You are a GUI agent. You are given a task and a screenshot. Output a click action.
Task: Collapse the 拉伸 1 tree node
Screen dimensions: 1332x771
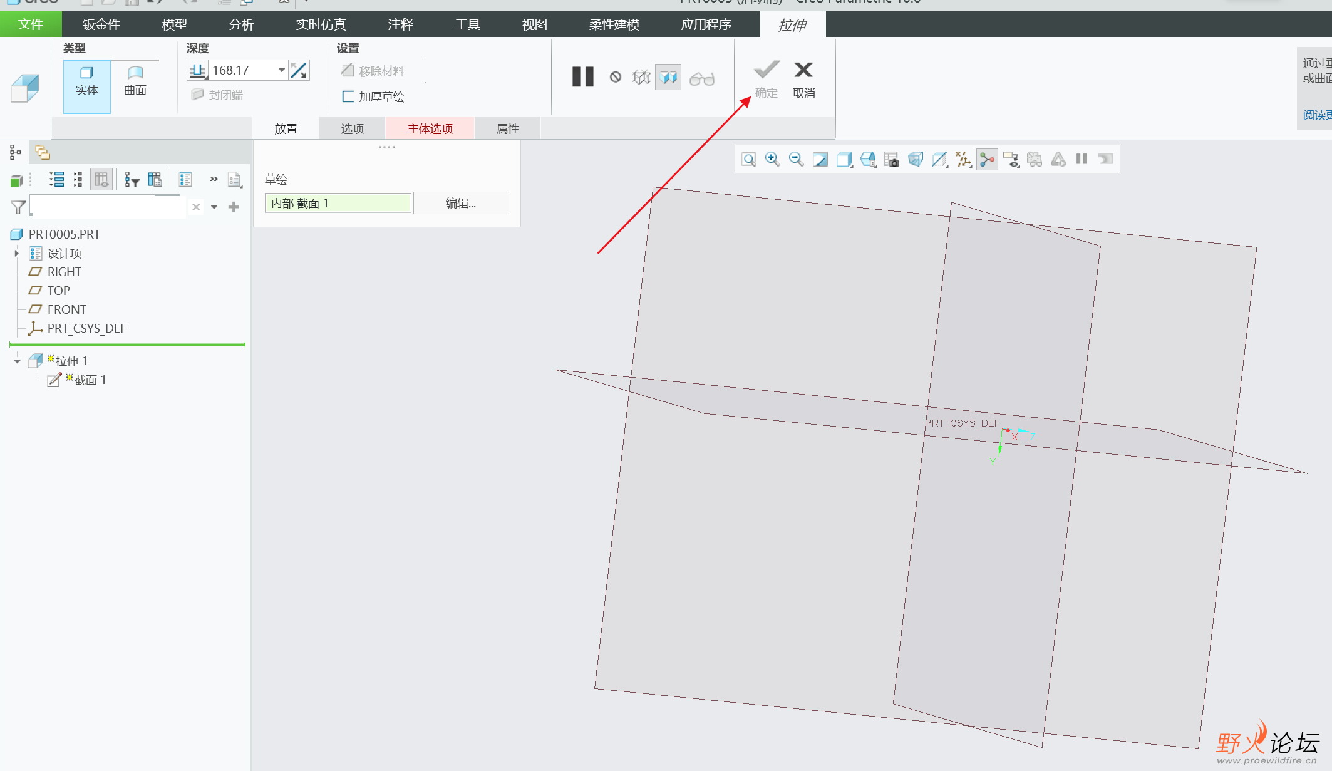click(17, 361)
